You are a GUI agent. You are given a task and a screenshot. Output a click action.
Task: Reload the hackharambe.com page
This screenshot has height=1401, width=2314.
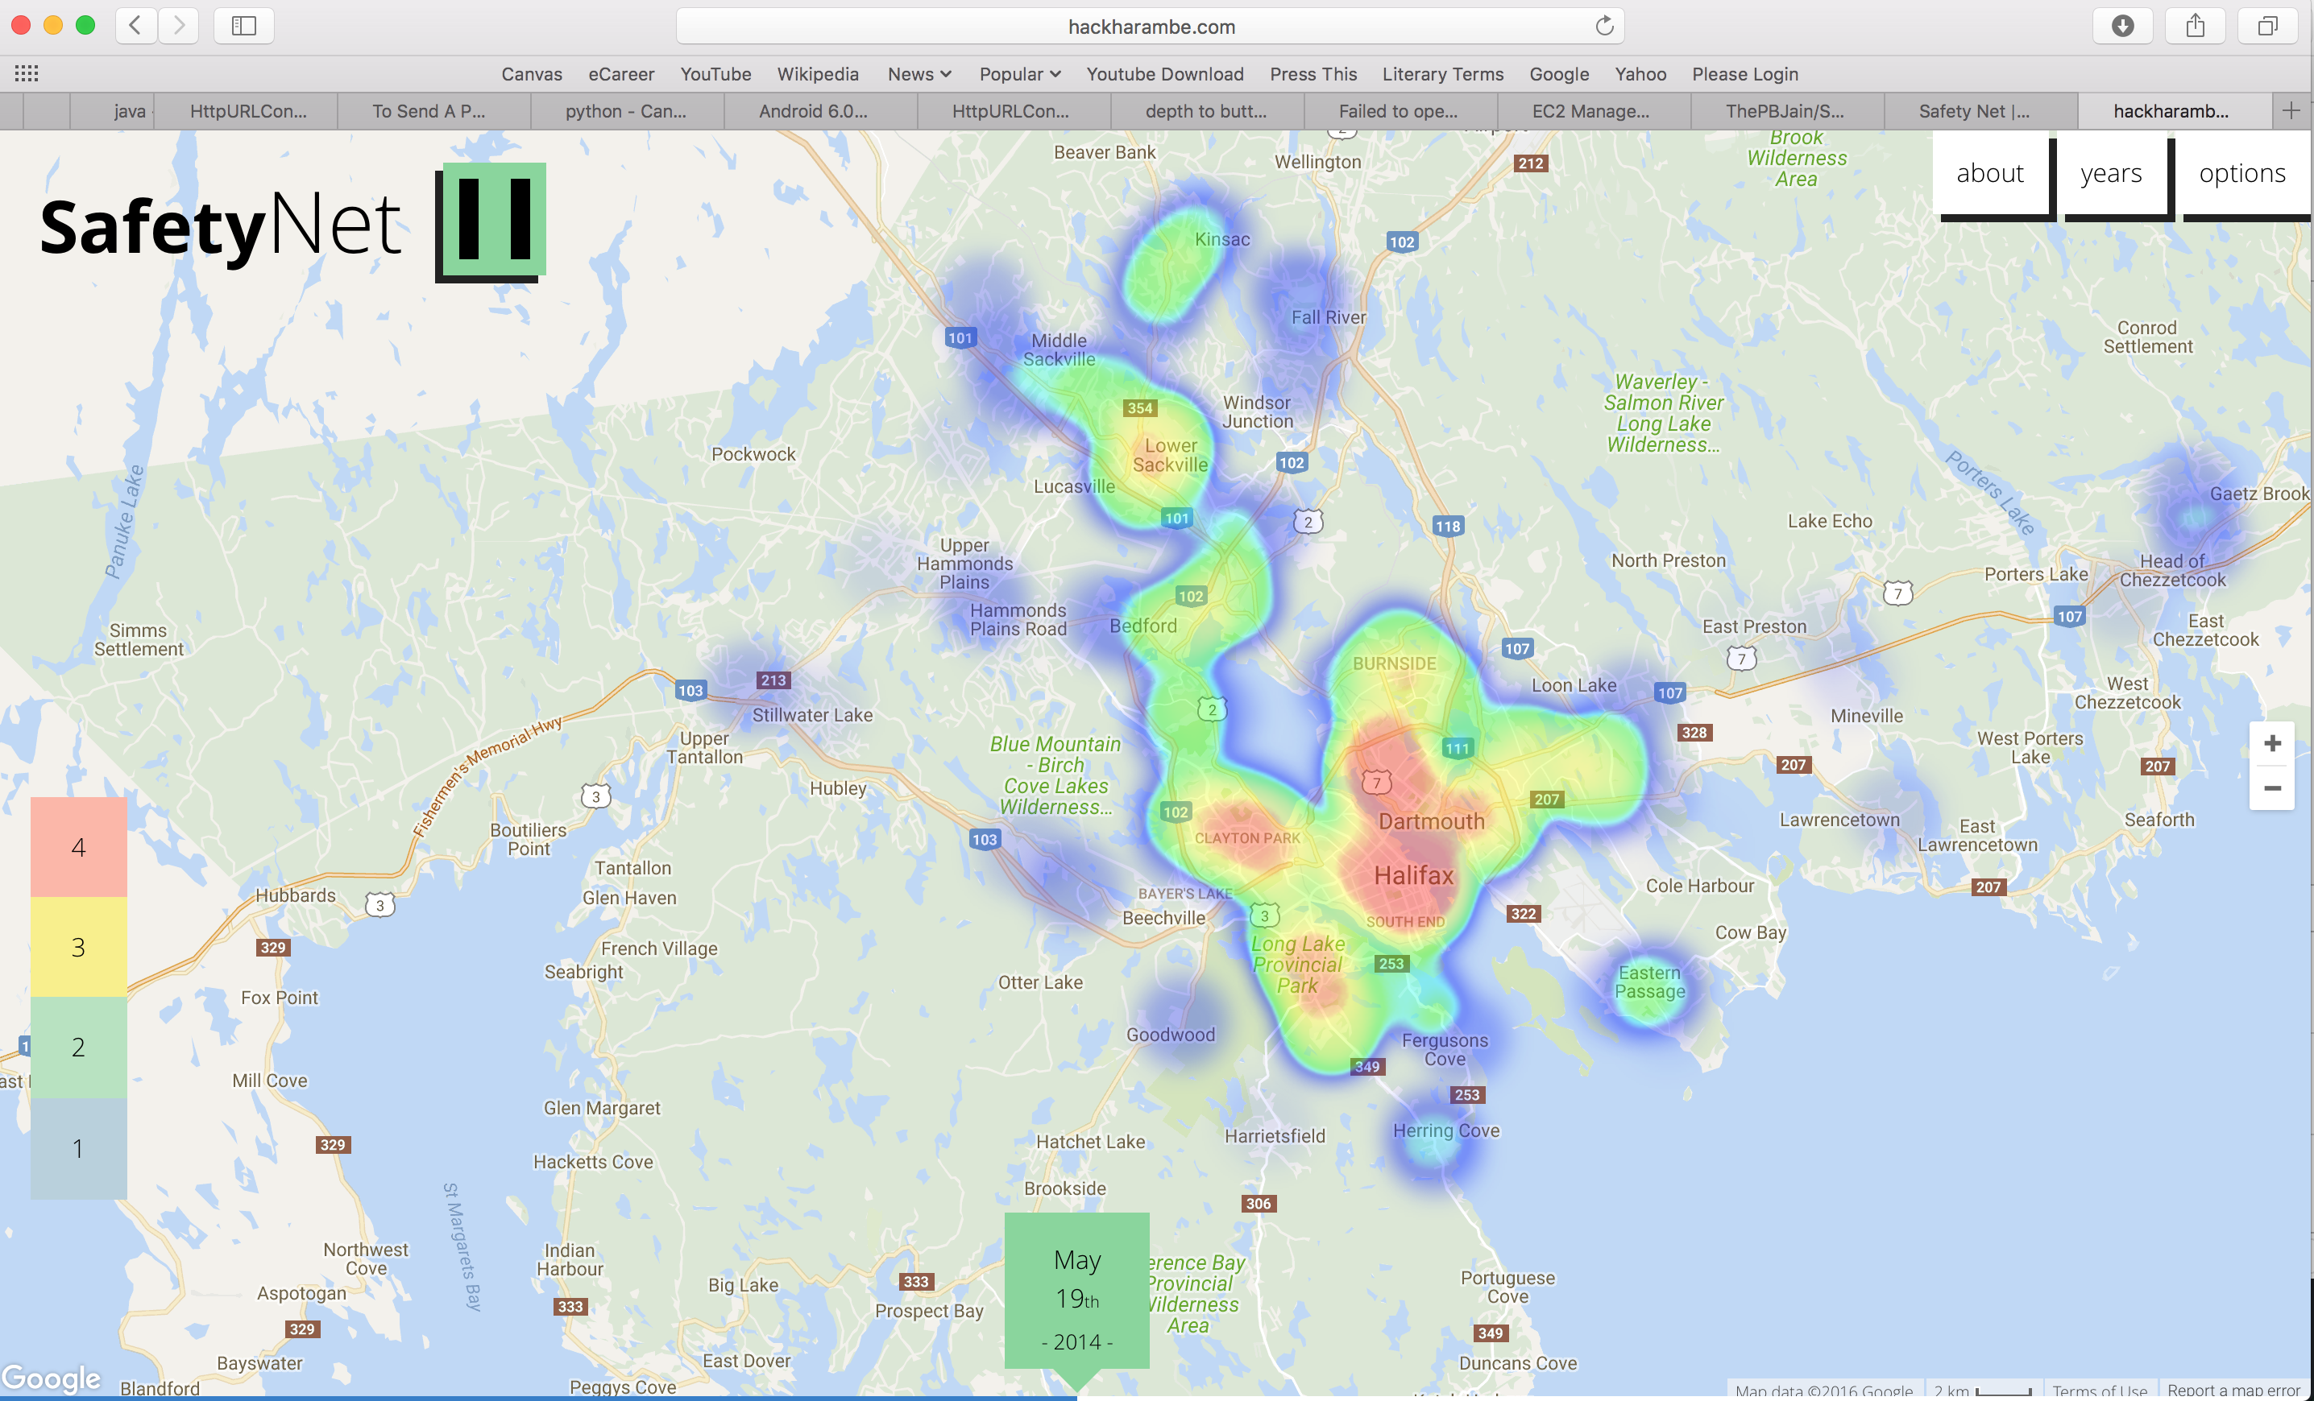pyautogui.click(x=1604, y=27)
